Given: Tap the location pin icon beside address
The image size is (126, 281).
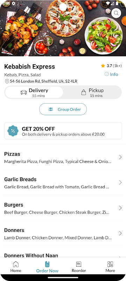Looking at the screenshot, I should click(7, 81).
